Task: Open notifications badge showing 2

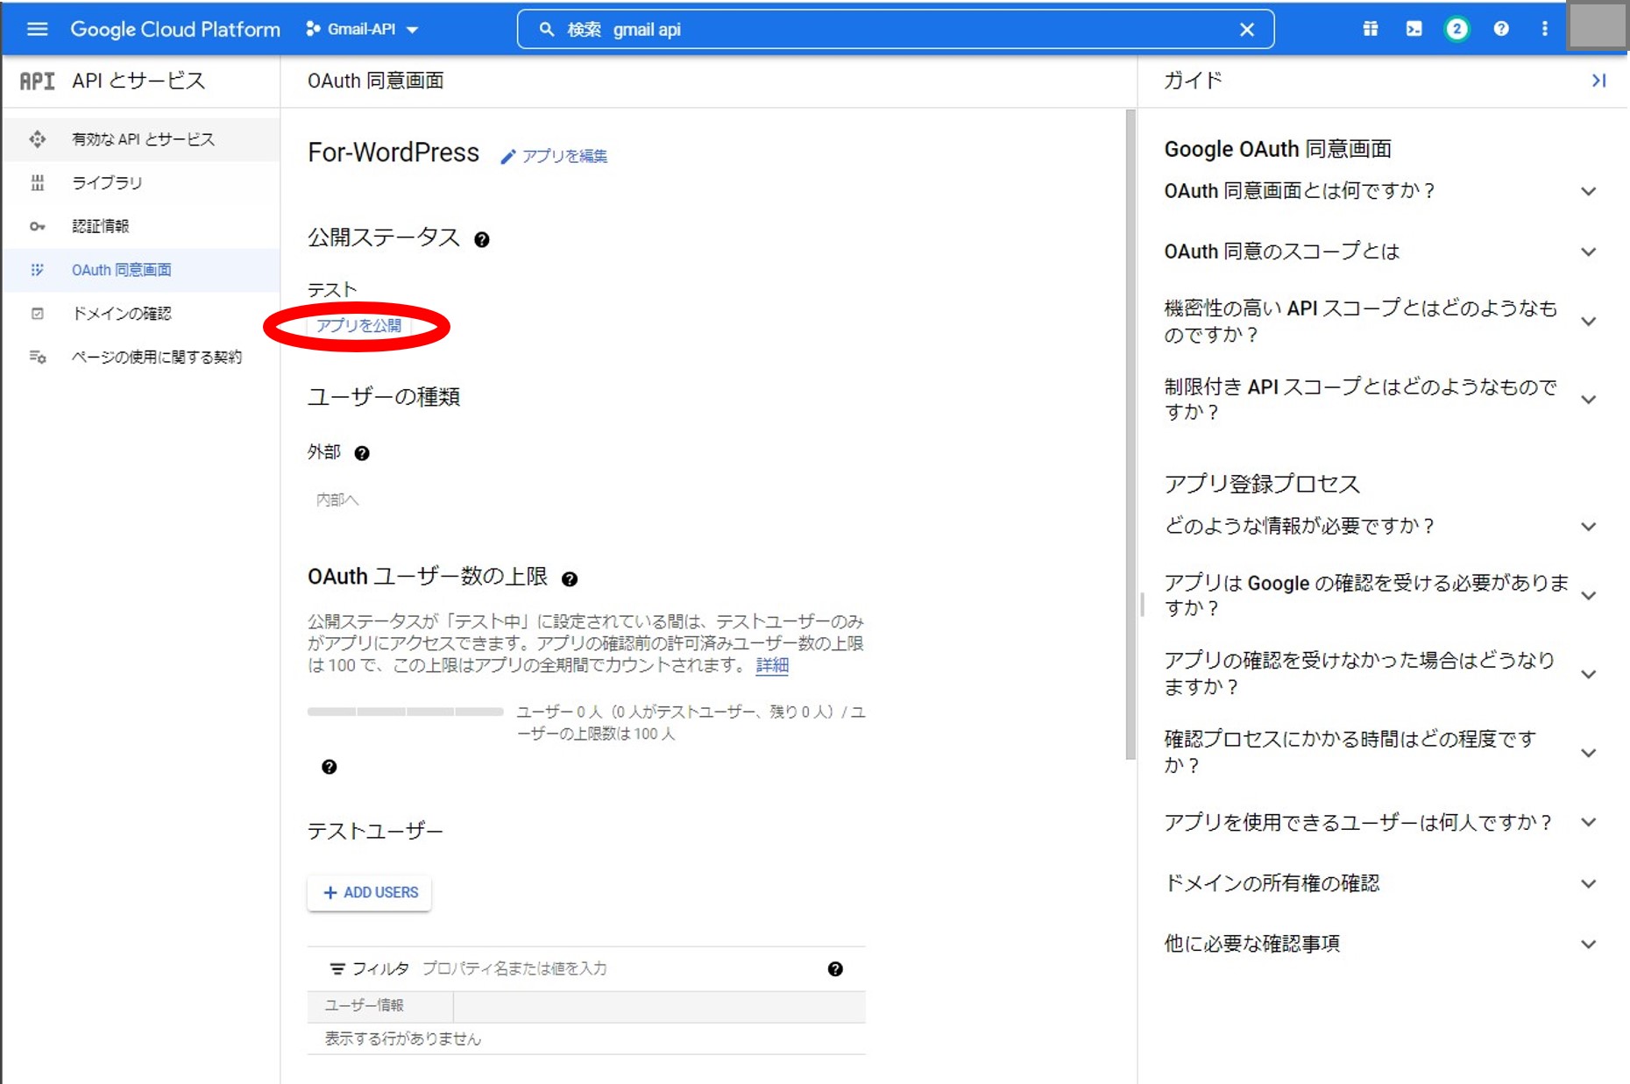Action: click(x=1456, y=29)
